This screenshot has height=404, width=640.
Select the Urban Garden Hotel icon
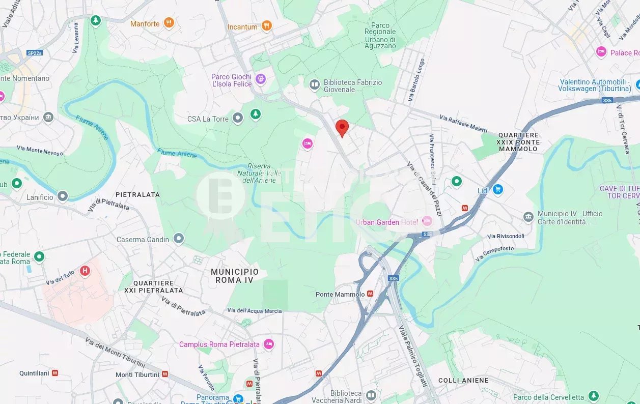427,221
